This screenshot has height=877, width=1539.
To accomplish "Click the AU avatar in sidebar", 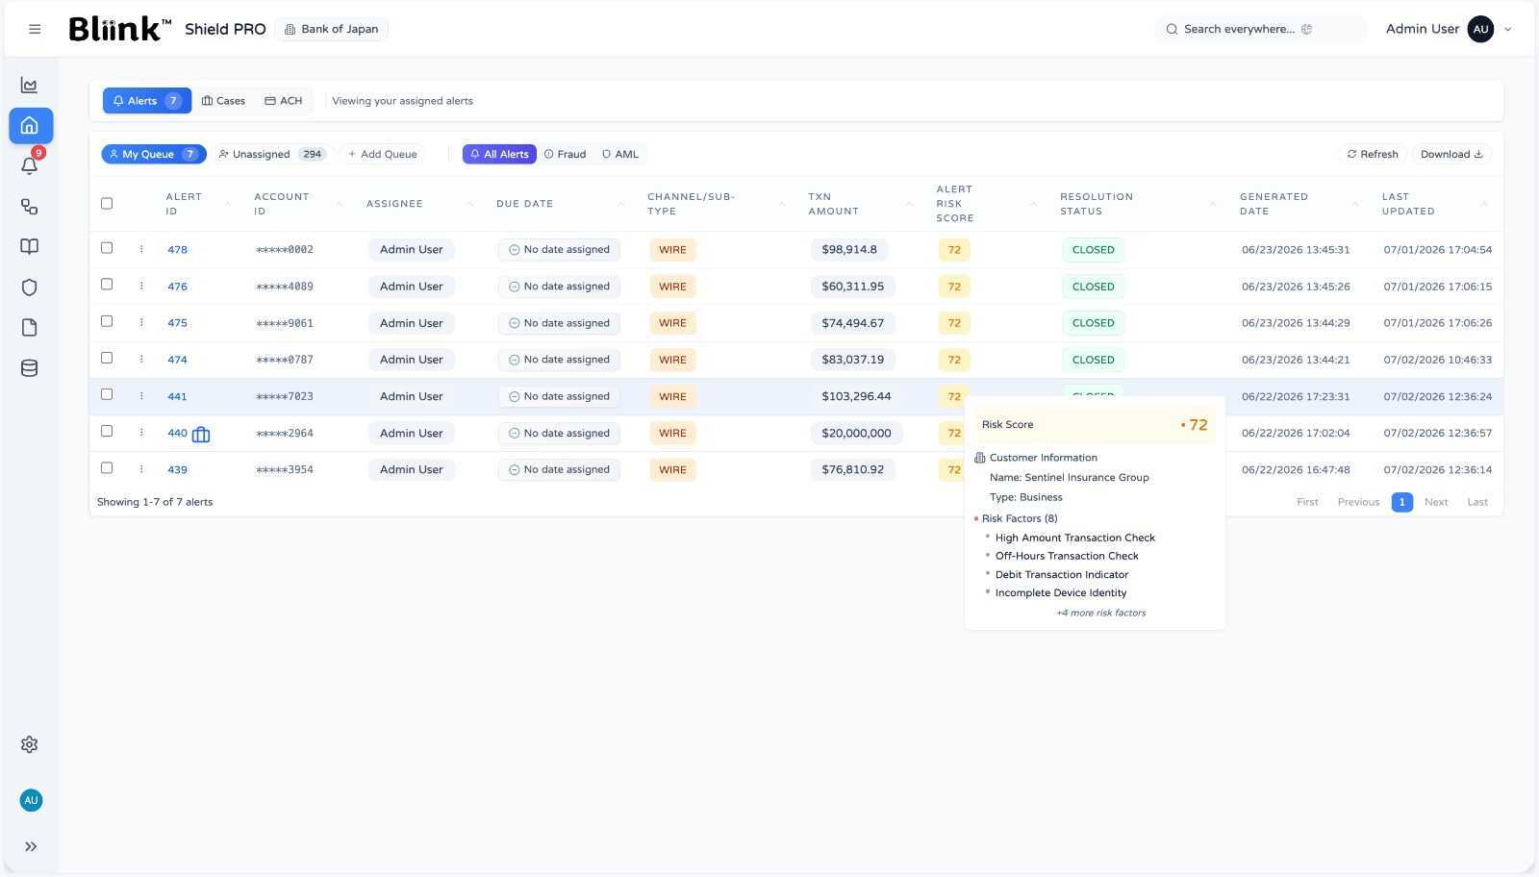I will pyautogui.click(x=31, y=800).
